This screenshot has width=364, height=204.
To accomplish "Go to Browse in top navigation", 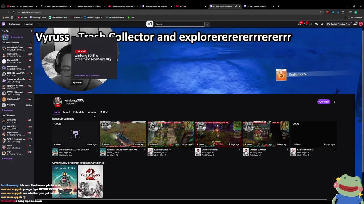I will [x=29, y=24].
